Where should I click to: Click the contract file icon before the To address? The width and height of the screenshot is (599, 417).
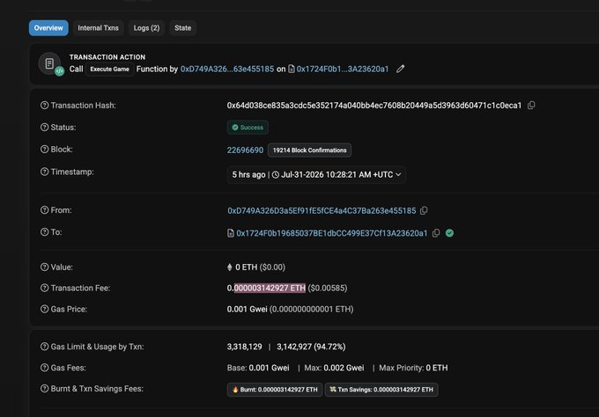[231, 233]
